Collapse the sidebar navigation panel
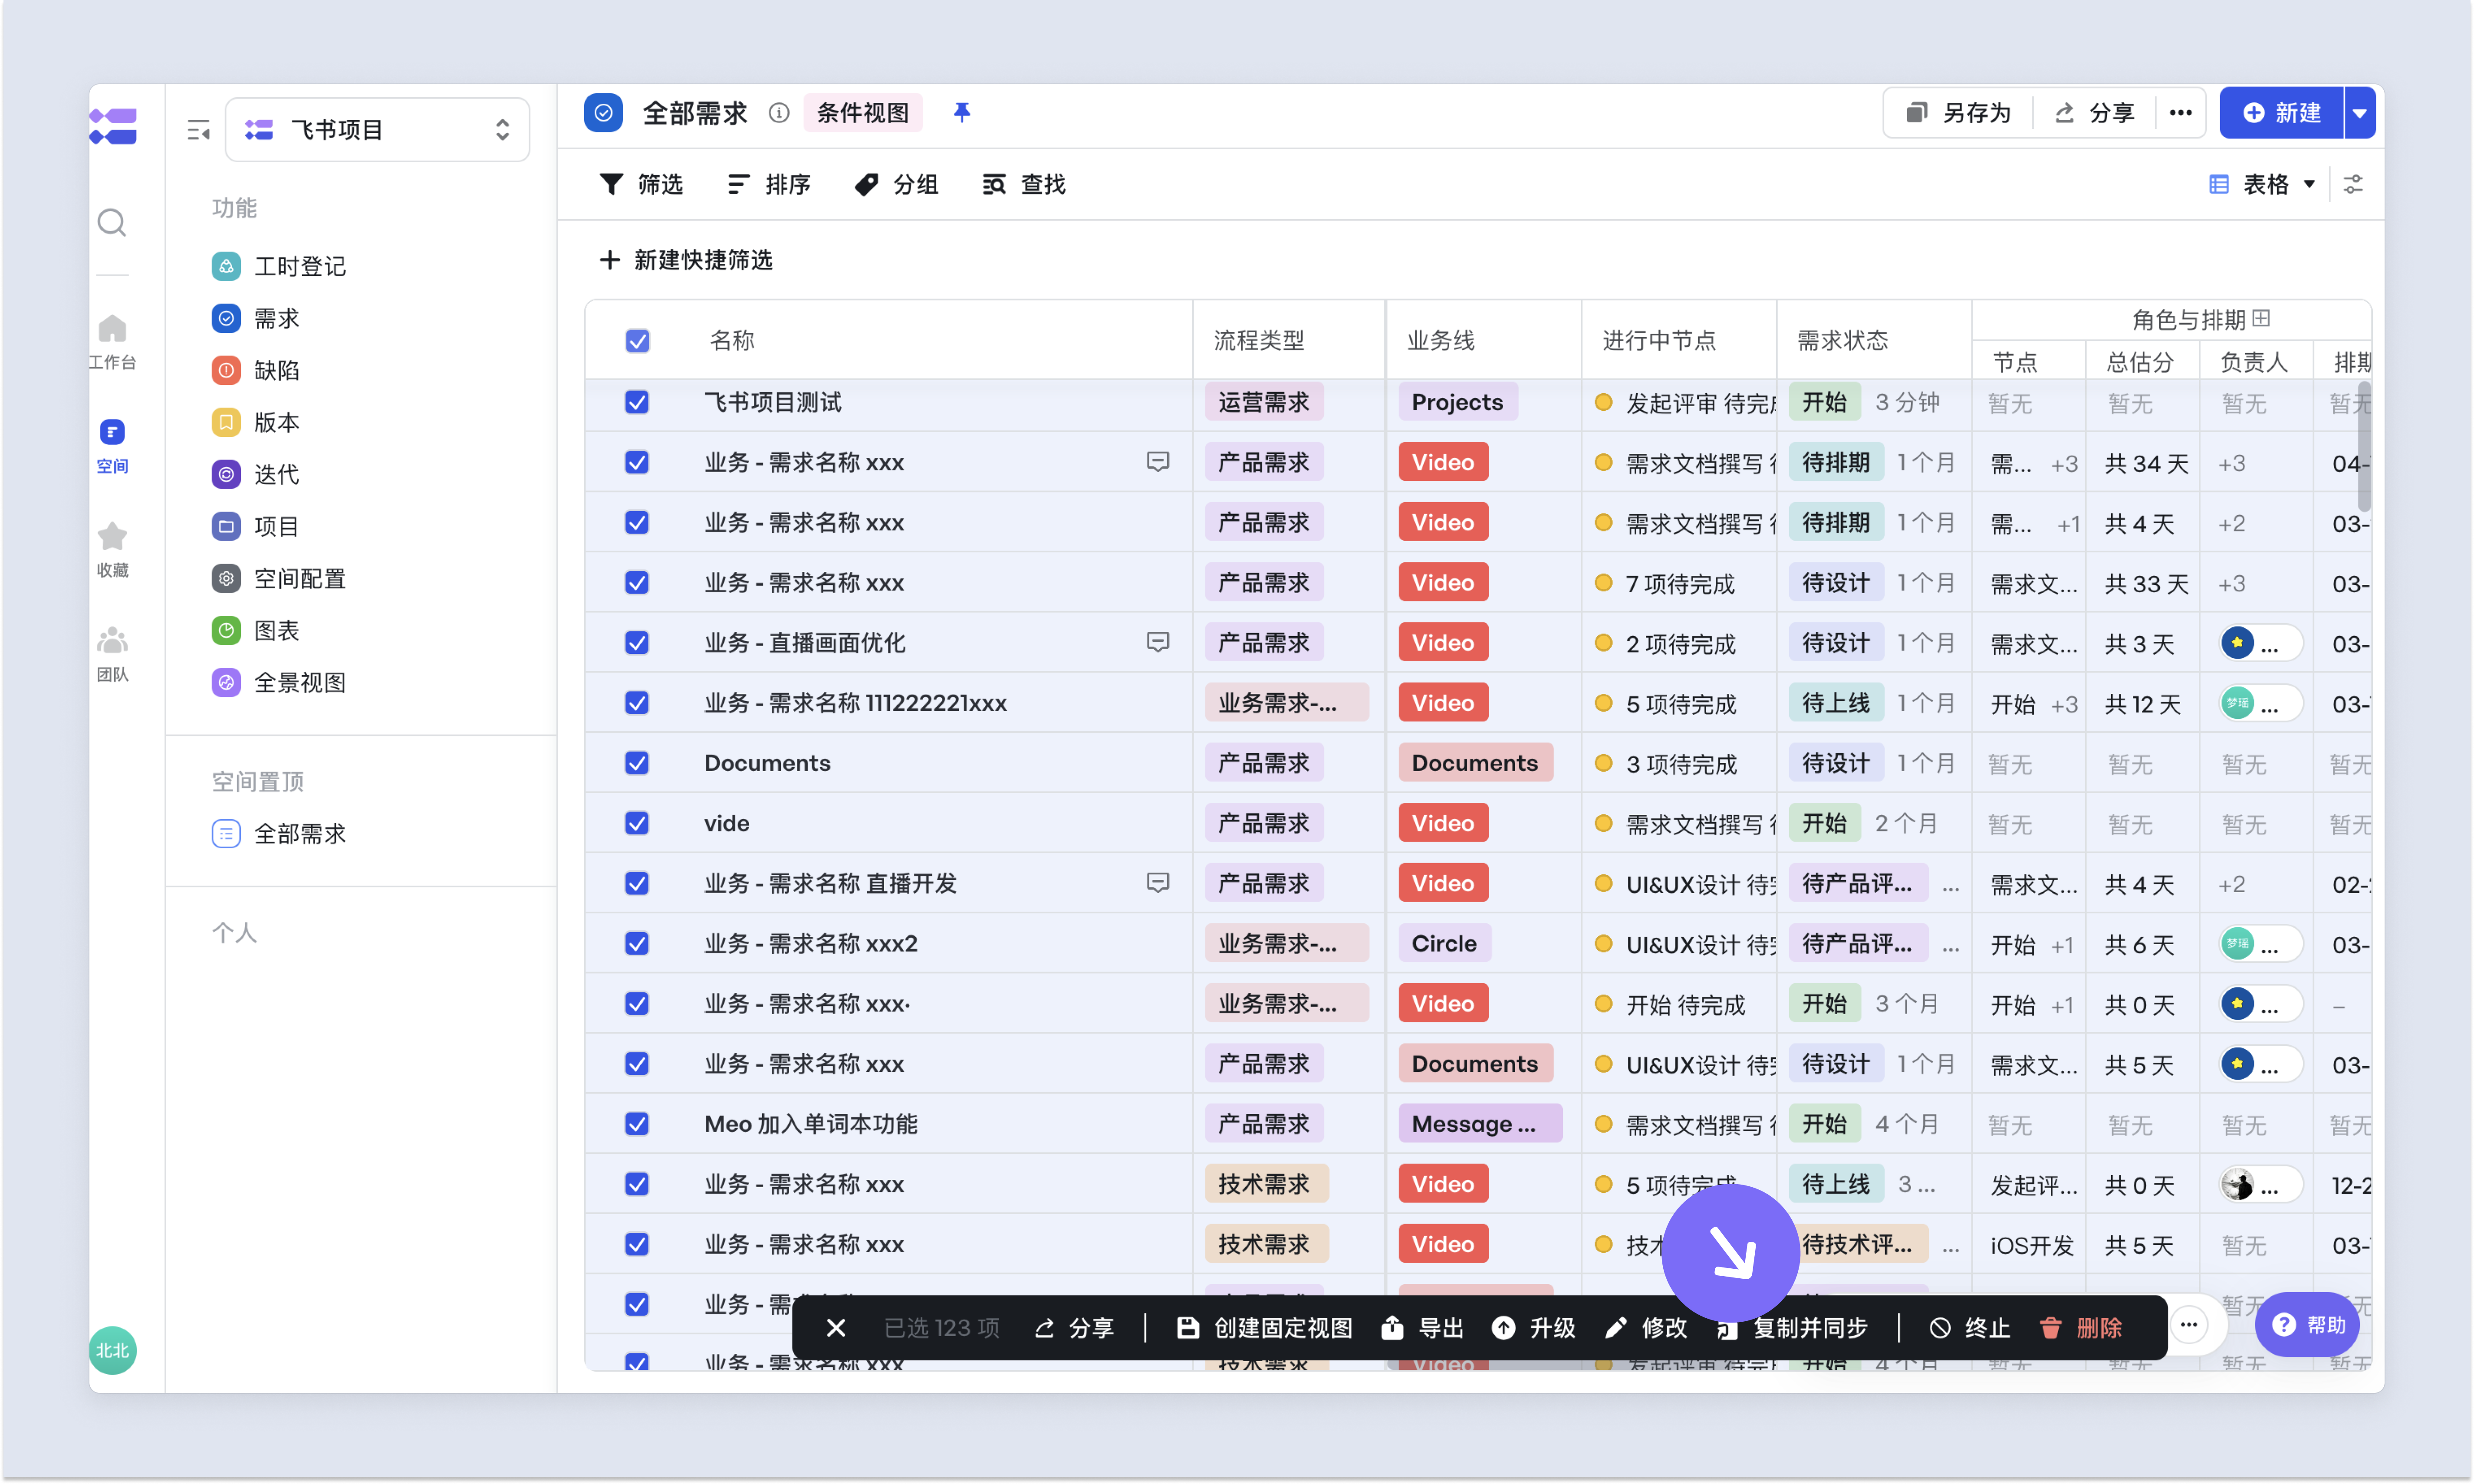2474x1484 pixels. (199, 130)
